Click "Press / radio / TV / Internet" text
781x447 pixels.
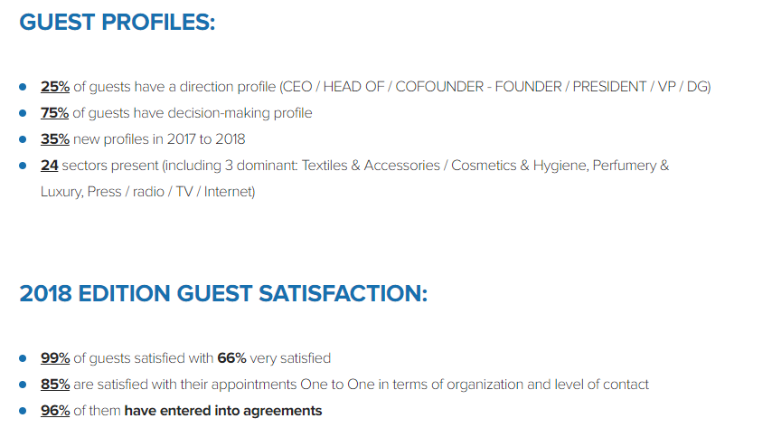pyautogui.click(x=171, y=192)
